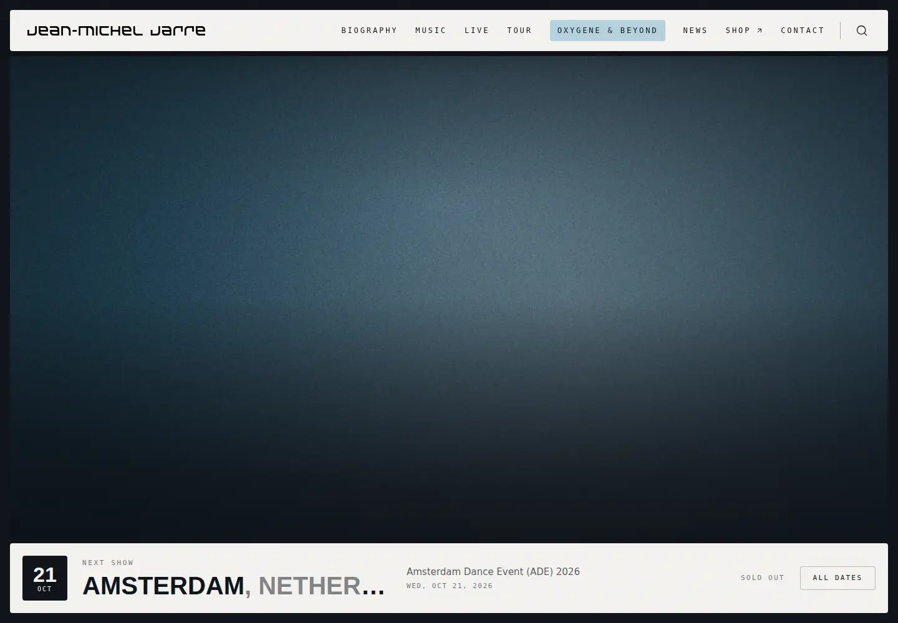Open the Live page
This screenshot has width=898, height=623.
coord(477,31)
